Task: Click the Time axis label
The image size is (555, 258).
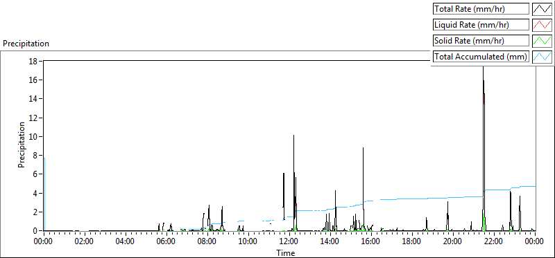Action: (x=285, y=252)
